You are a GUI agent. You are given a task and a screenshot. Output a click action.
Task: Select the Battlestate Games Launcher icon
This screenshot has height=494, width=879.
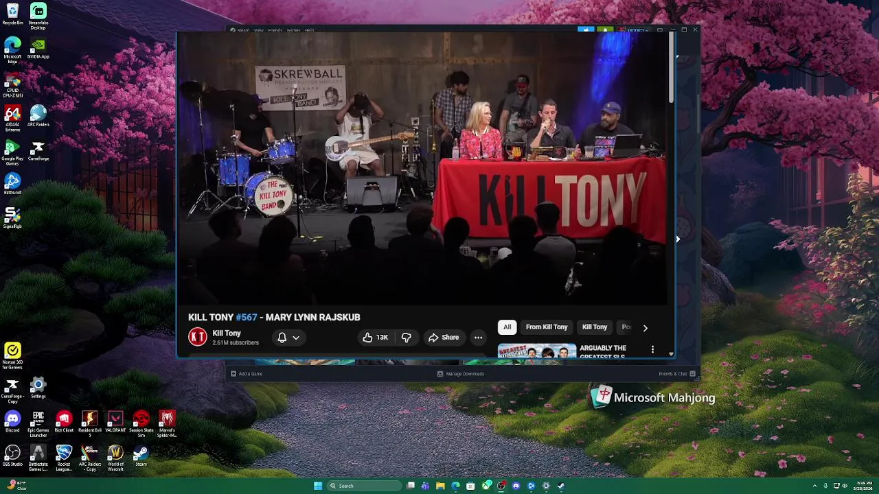(38, 458)
